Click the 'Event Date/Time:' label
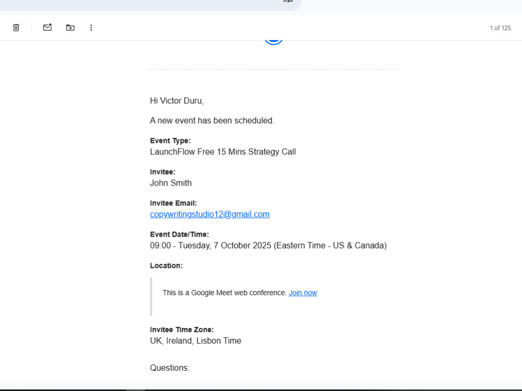Screen dimensions: 522x391 180,235
